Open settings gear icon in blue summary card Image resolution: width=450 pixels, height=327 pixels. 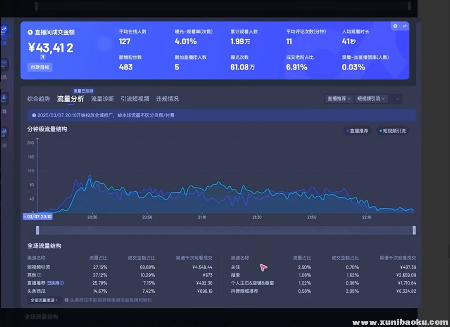click(395, 26)
